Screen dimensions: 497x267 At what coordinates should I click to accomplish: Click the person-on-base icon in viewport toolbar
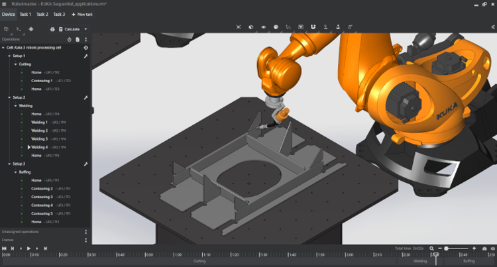point(325,27)
